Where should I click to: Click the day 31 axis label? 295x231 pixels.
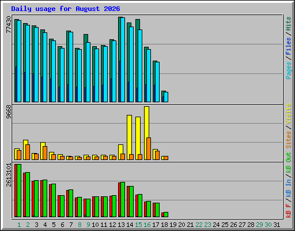coord(277,225)
